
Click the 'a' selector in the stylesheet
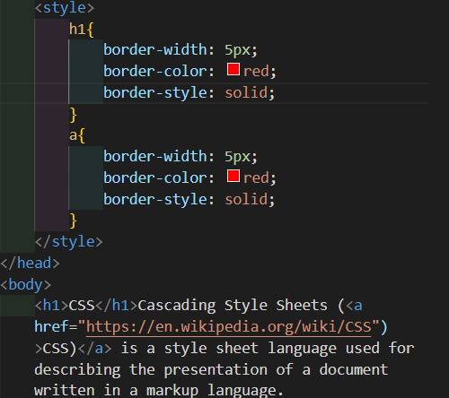(x=73, y=135)
